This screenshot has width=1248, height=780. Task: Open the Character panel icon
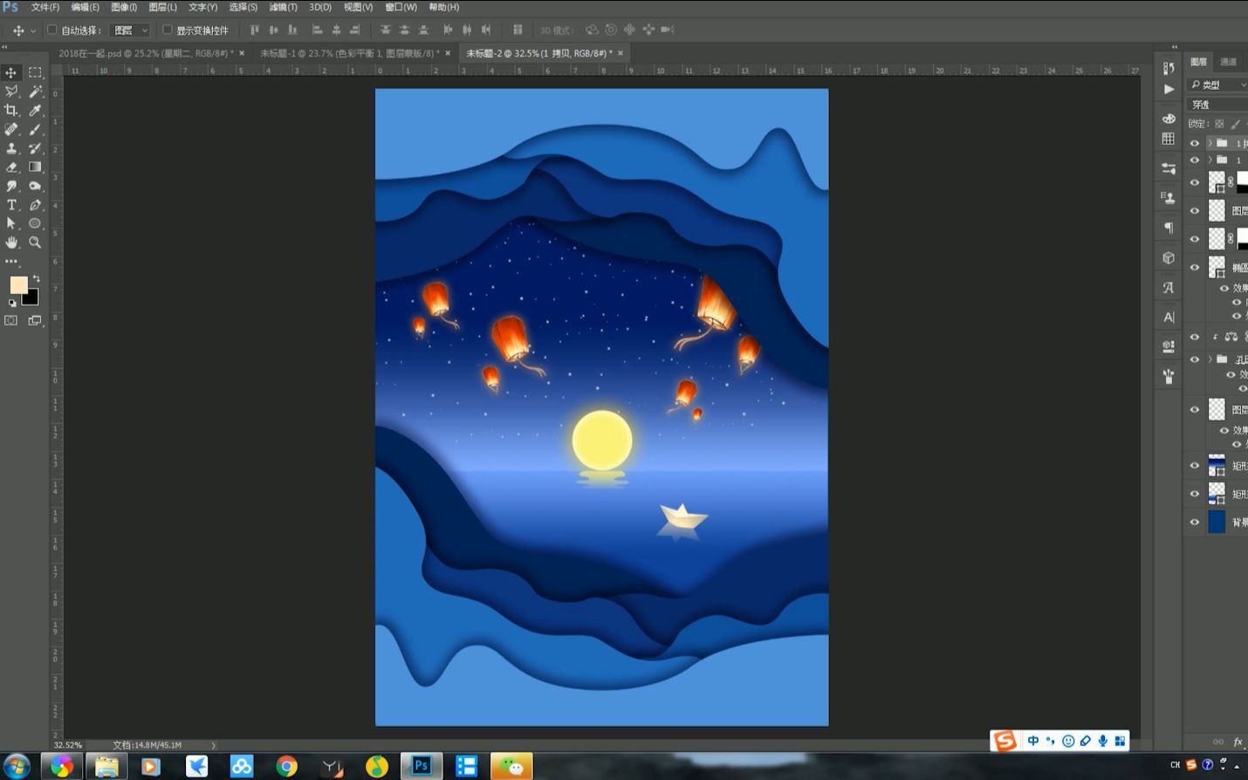1169,317
